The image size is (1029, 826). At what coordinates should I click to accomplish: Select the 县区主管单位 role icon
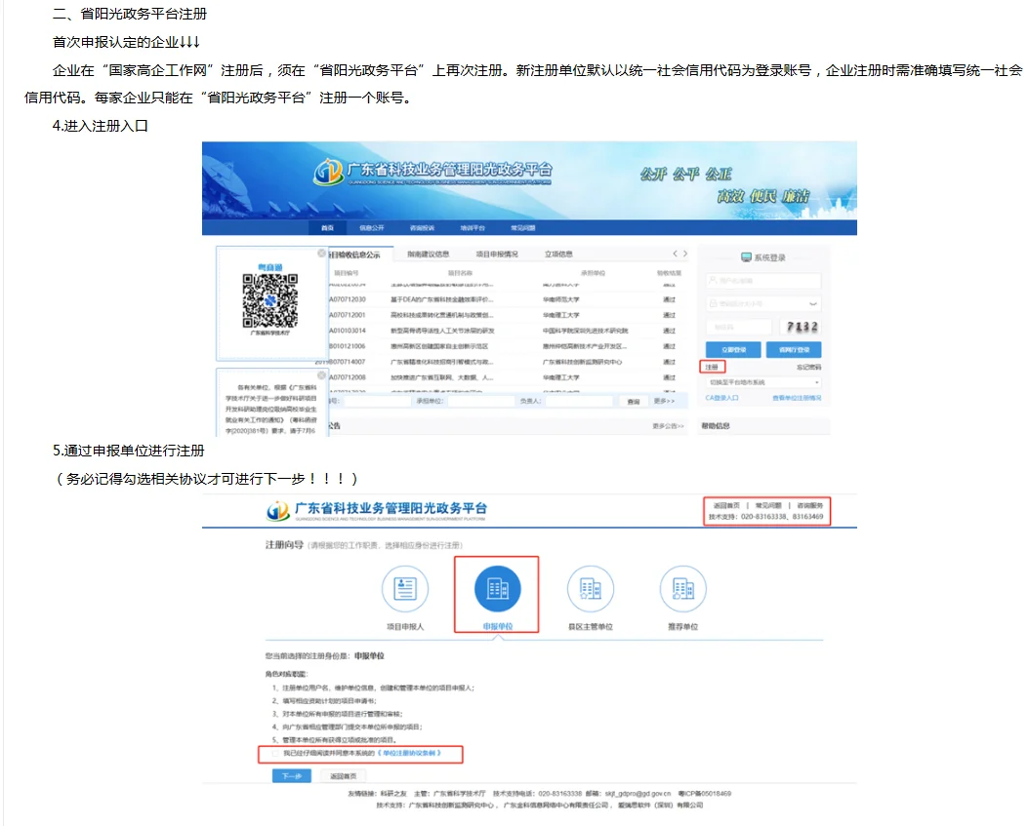[591, 586]
